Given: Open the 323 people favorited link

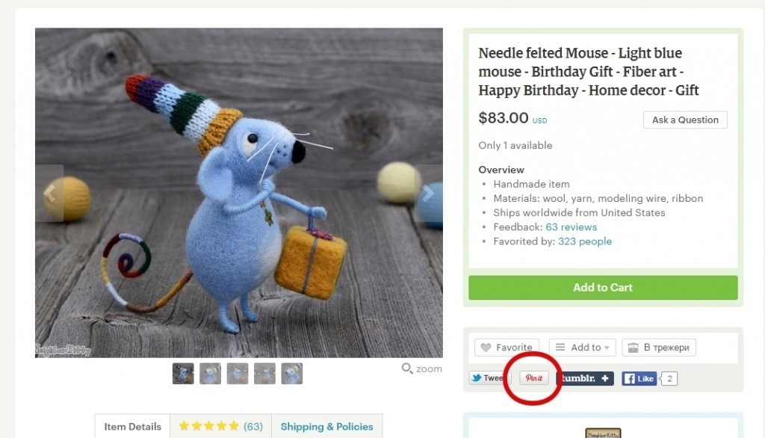Looking at the screenshot, I should (585, 241).
